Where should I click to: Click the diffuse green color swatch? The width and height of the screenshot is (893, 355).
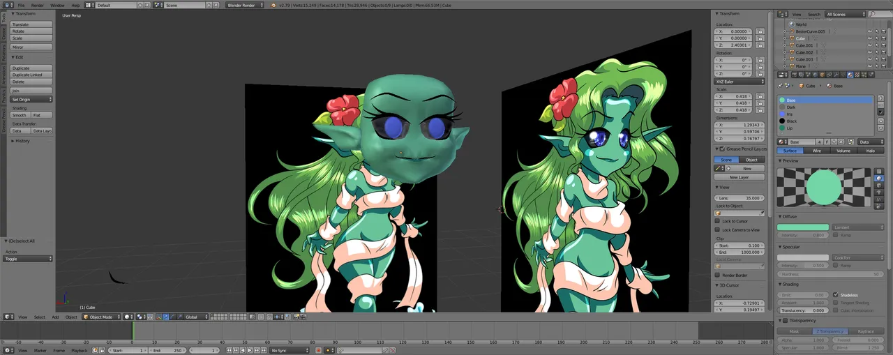point(803,227)
